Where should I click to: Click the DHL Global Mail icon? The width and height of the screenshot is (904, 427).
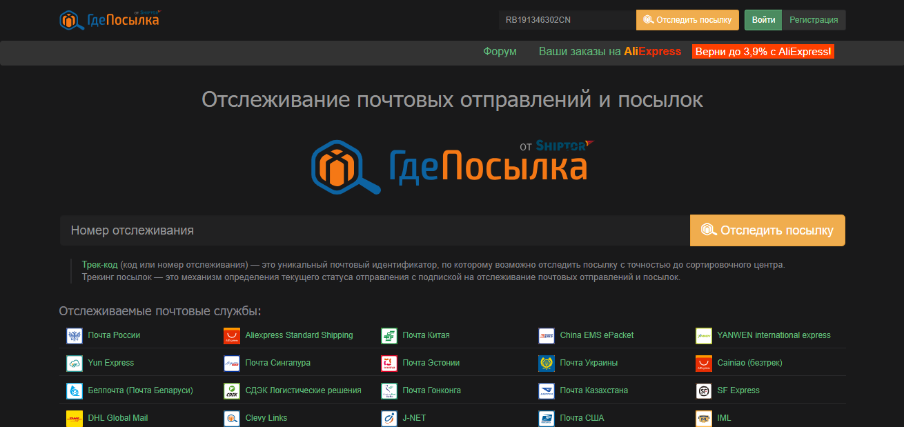click(x=75, y=419)
